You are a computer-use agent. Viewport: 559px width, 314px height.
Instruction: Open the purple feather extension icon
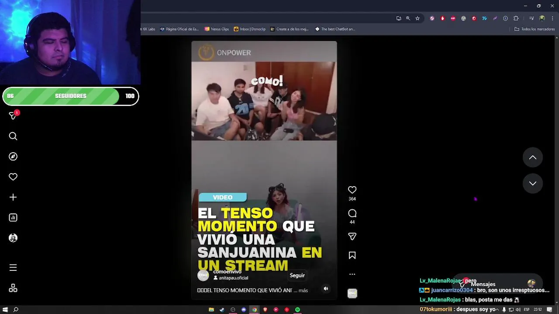495,18
